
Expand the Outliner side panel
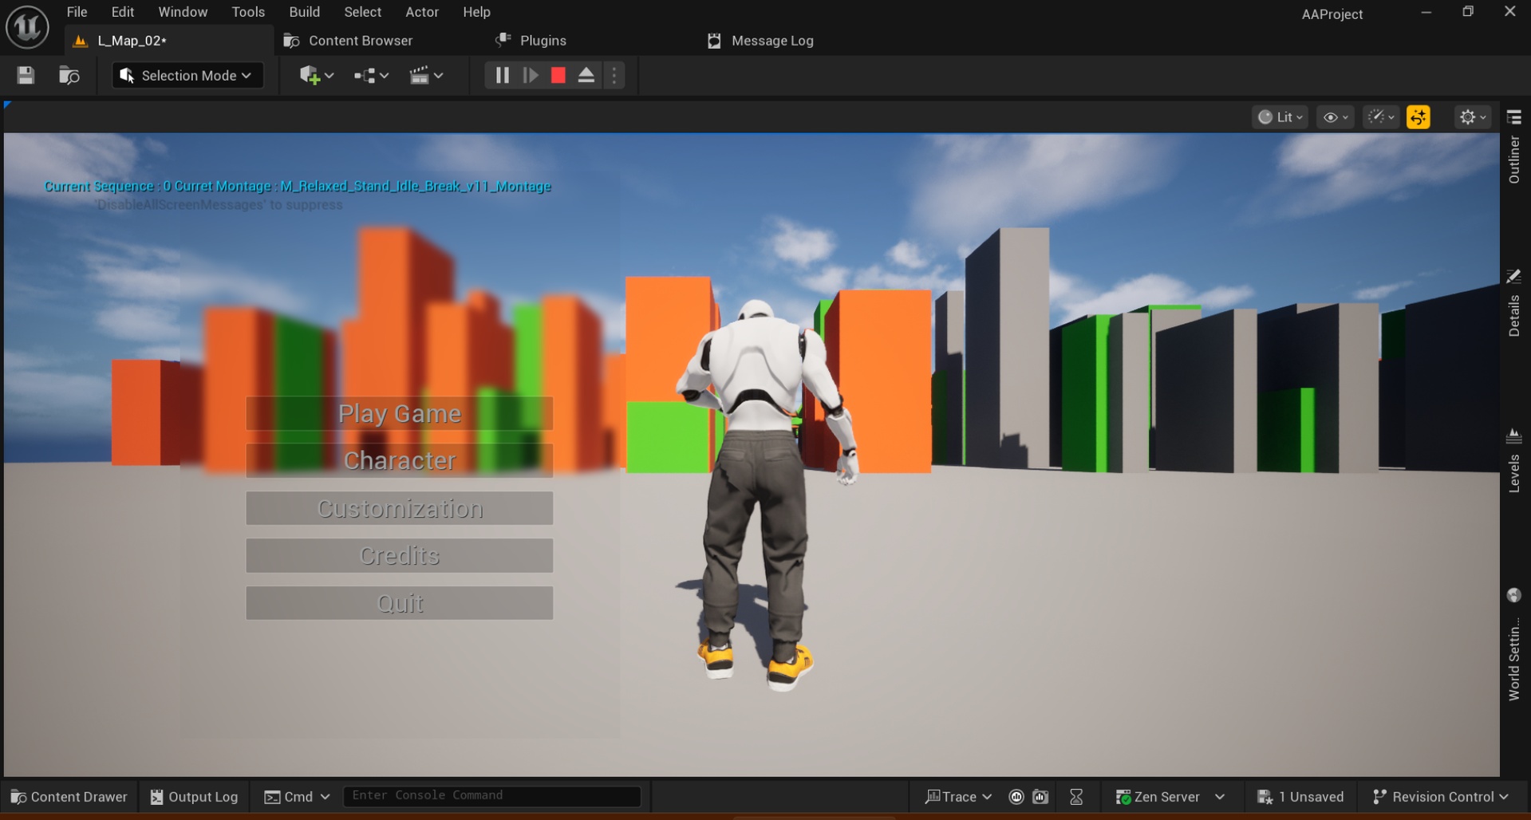(x=1513, y=148)
